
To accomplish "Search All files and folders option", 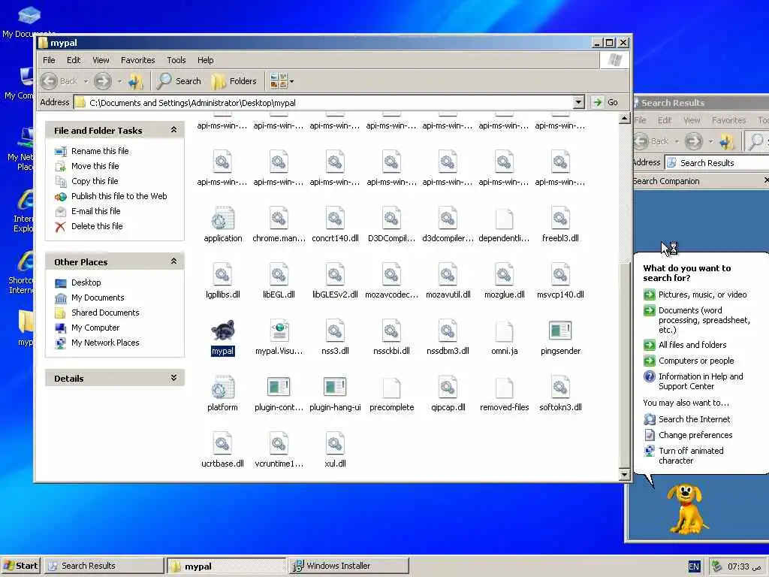I will [x=692, y=345].
